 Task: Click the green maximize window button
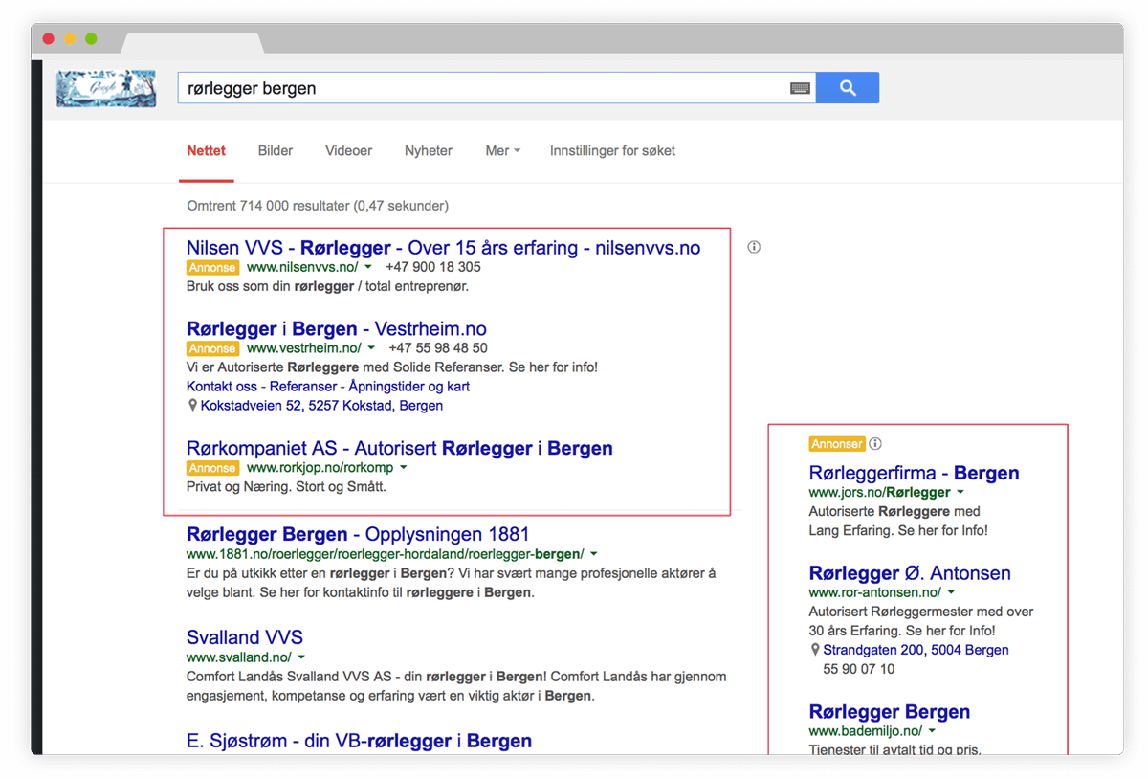pyautogui.click(x=91, y=38)
